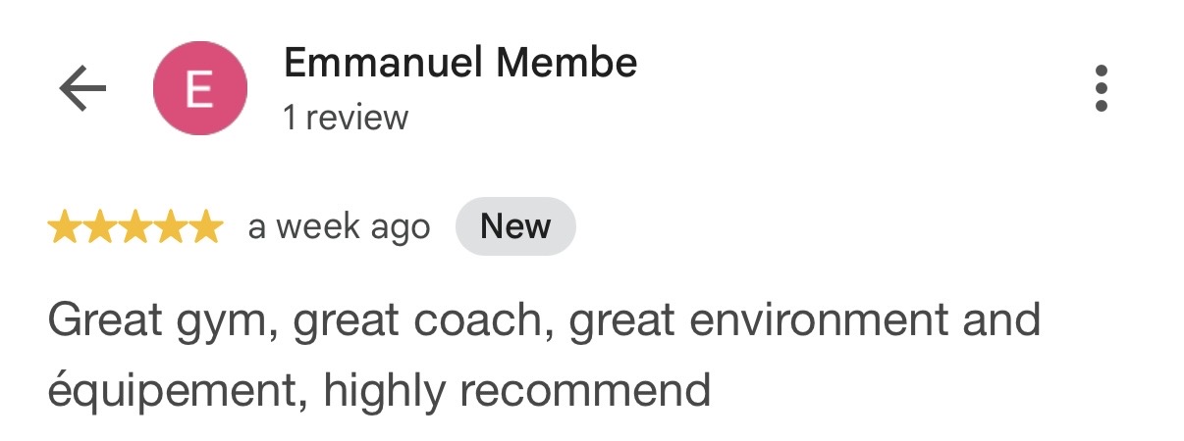Select the fifth yellow rating star
Screen dimensions: 1184x441
(205, 227)
